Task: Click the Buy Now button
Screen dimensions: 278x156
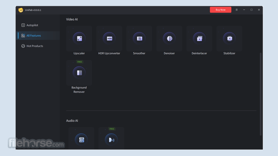Action: tap(221, 10)
